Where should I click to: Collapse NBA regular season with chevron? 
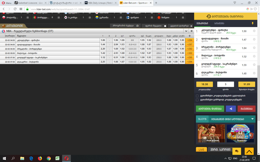click(x=186, y=31)
